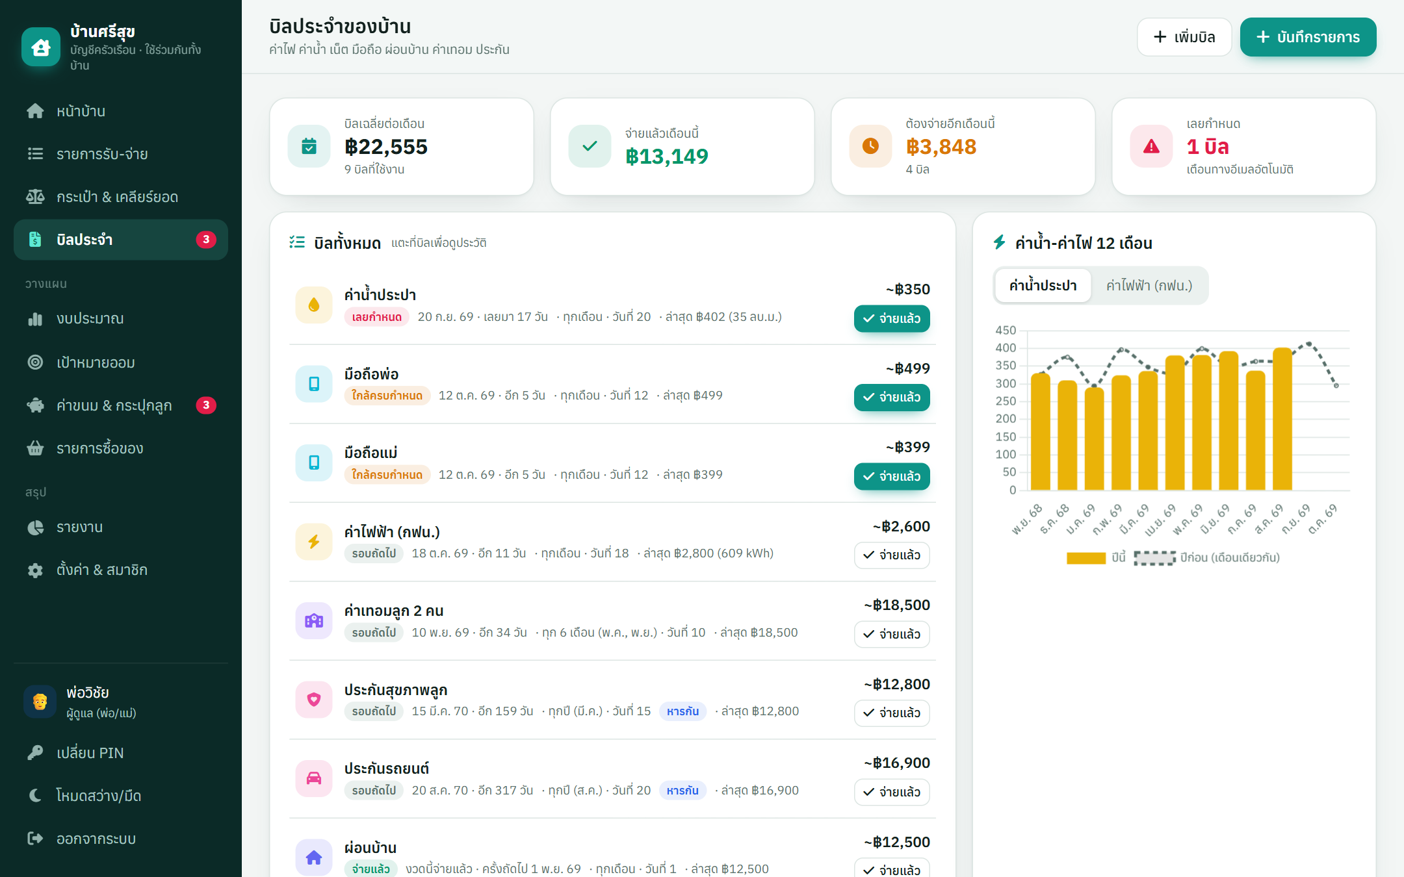Image resolution: width=1404 pixels, height=877 pixels.
Task: Click งบประมาณ bar chart icon
Action: point(35,319)
